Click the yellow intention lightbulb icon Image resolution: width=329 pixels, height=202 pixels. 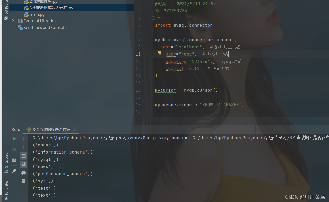[160, 53]
